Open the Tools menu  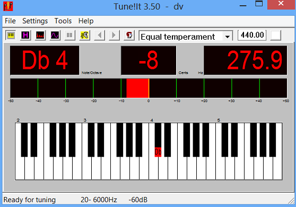tap(63, 21)
